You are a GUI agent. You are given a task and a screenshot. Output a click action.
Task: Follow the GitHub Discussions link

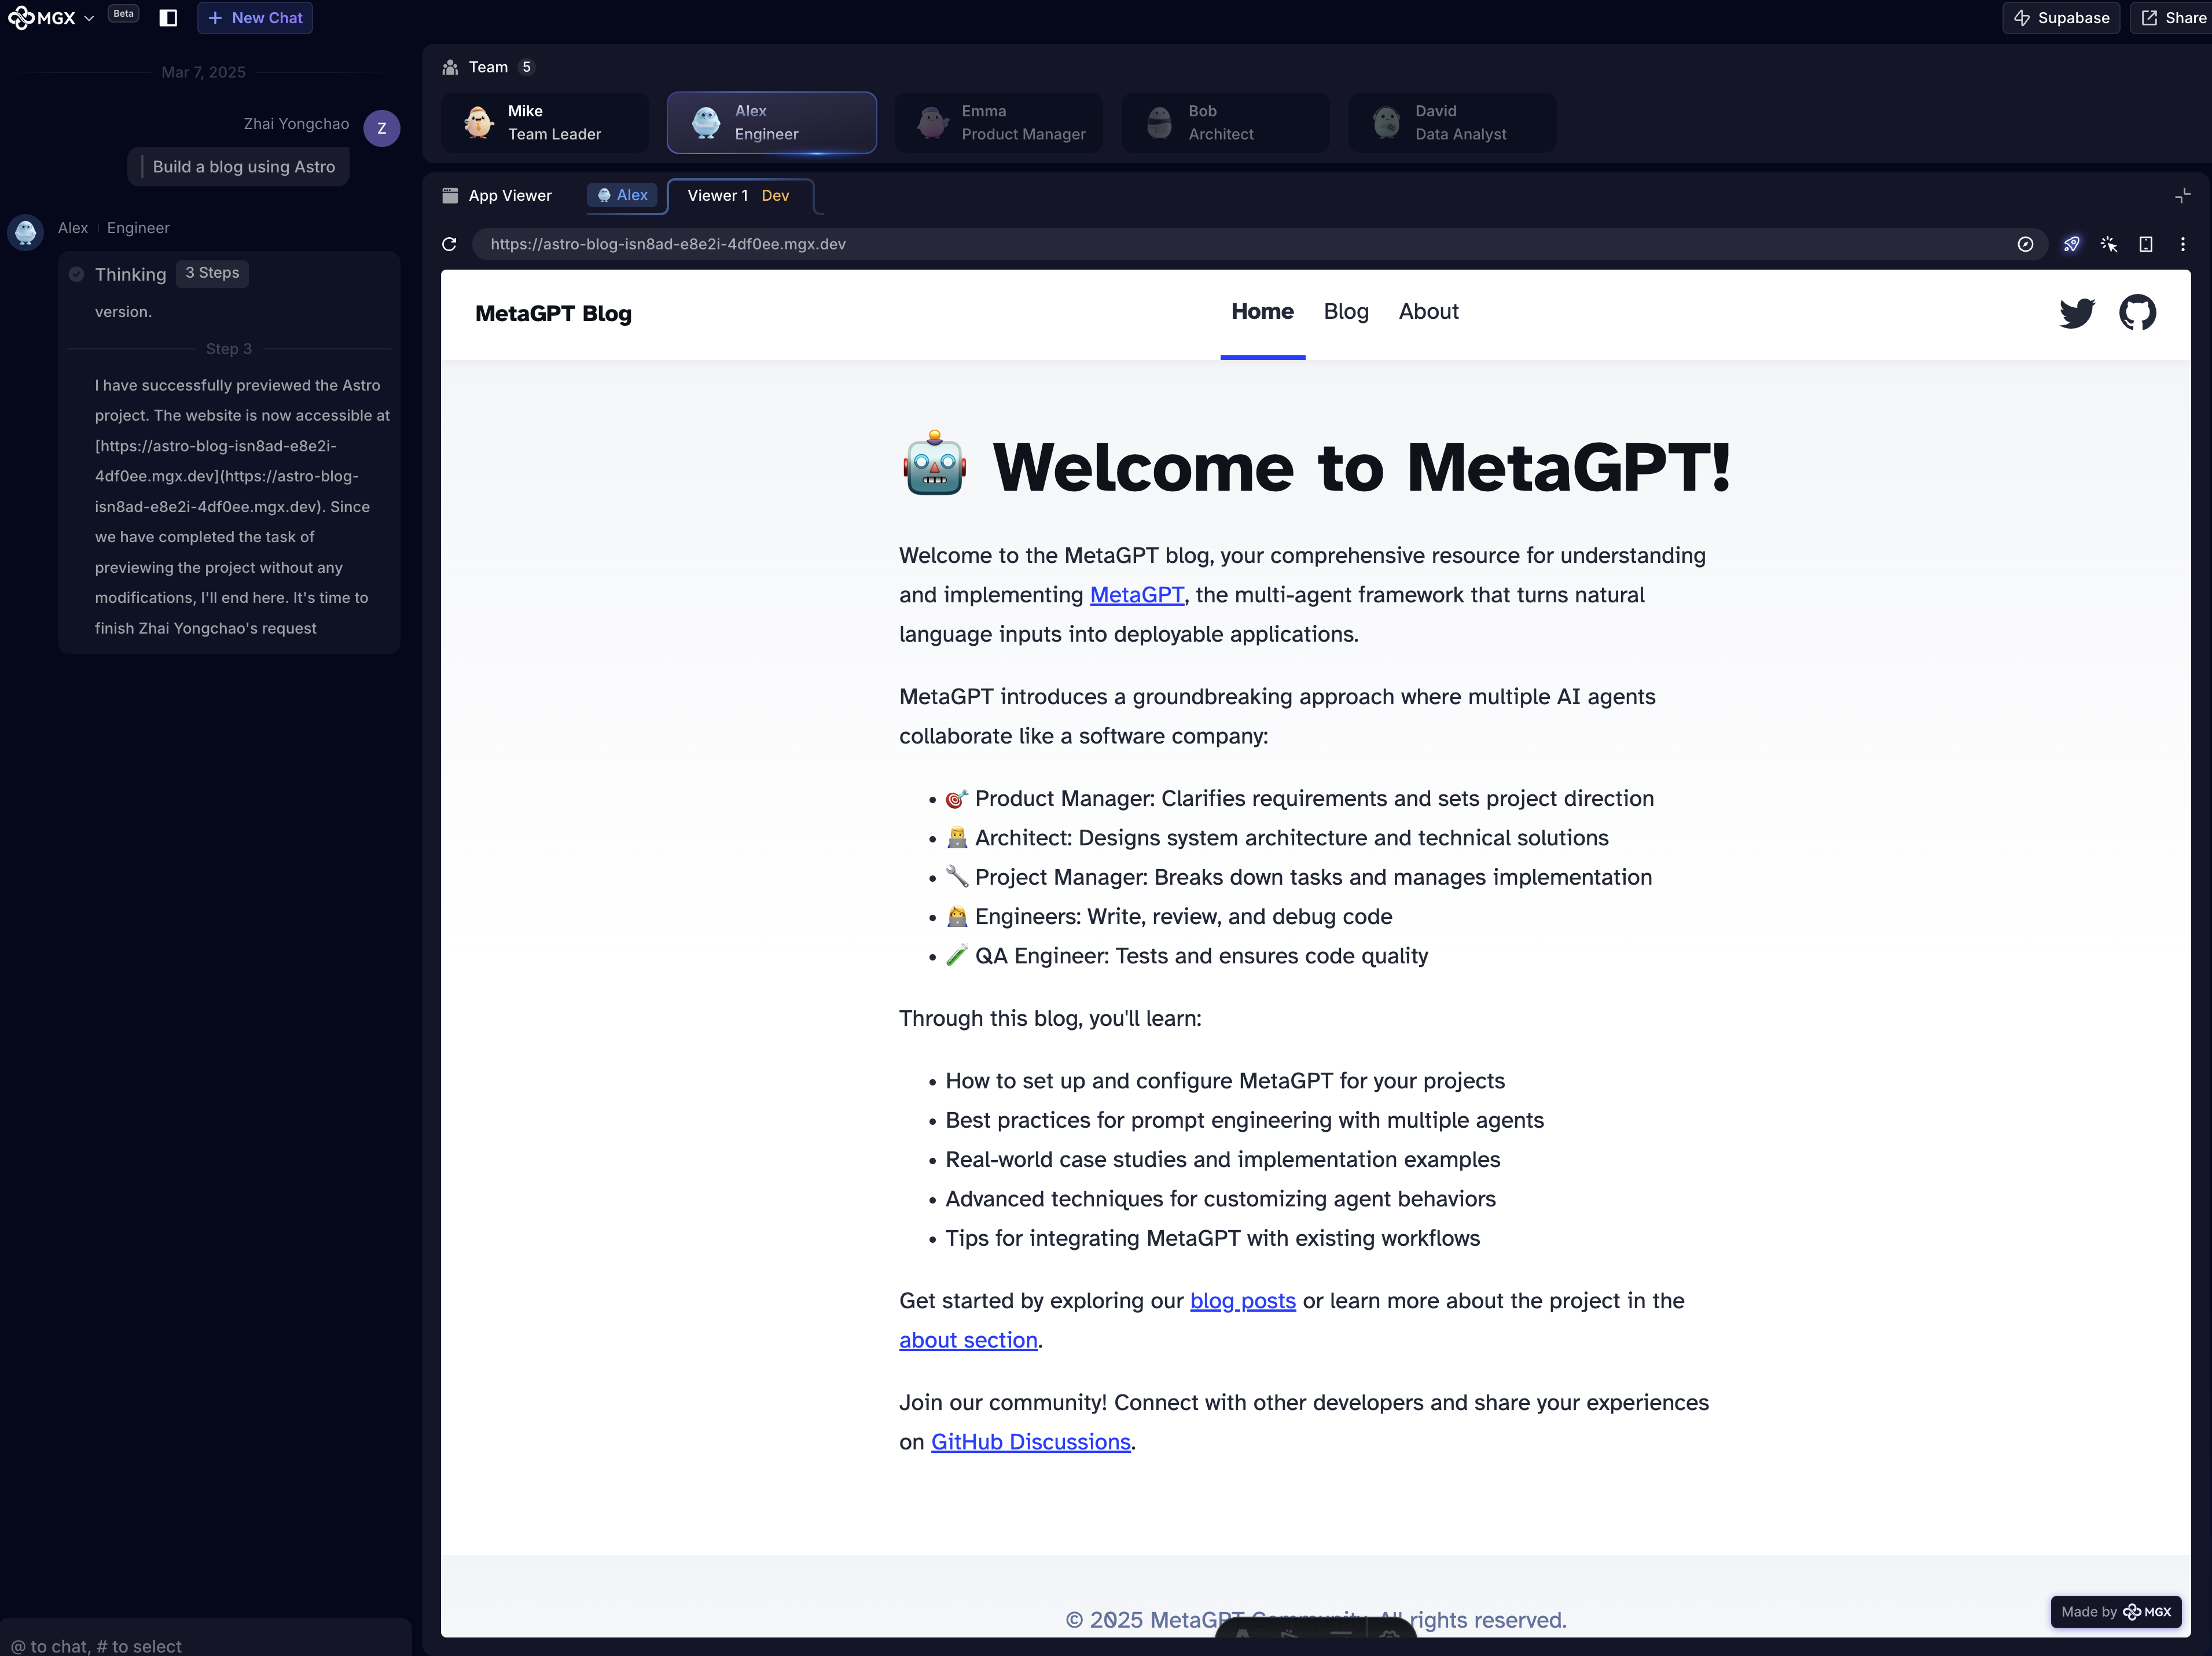pos(1030,1442)
